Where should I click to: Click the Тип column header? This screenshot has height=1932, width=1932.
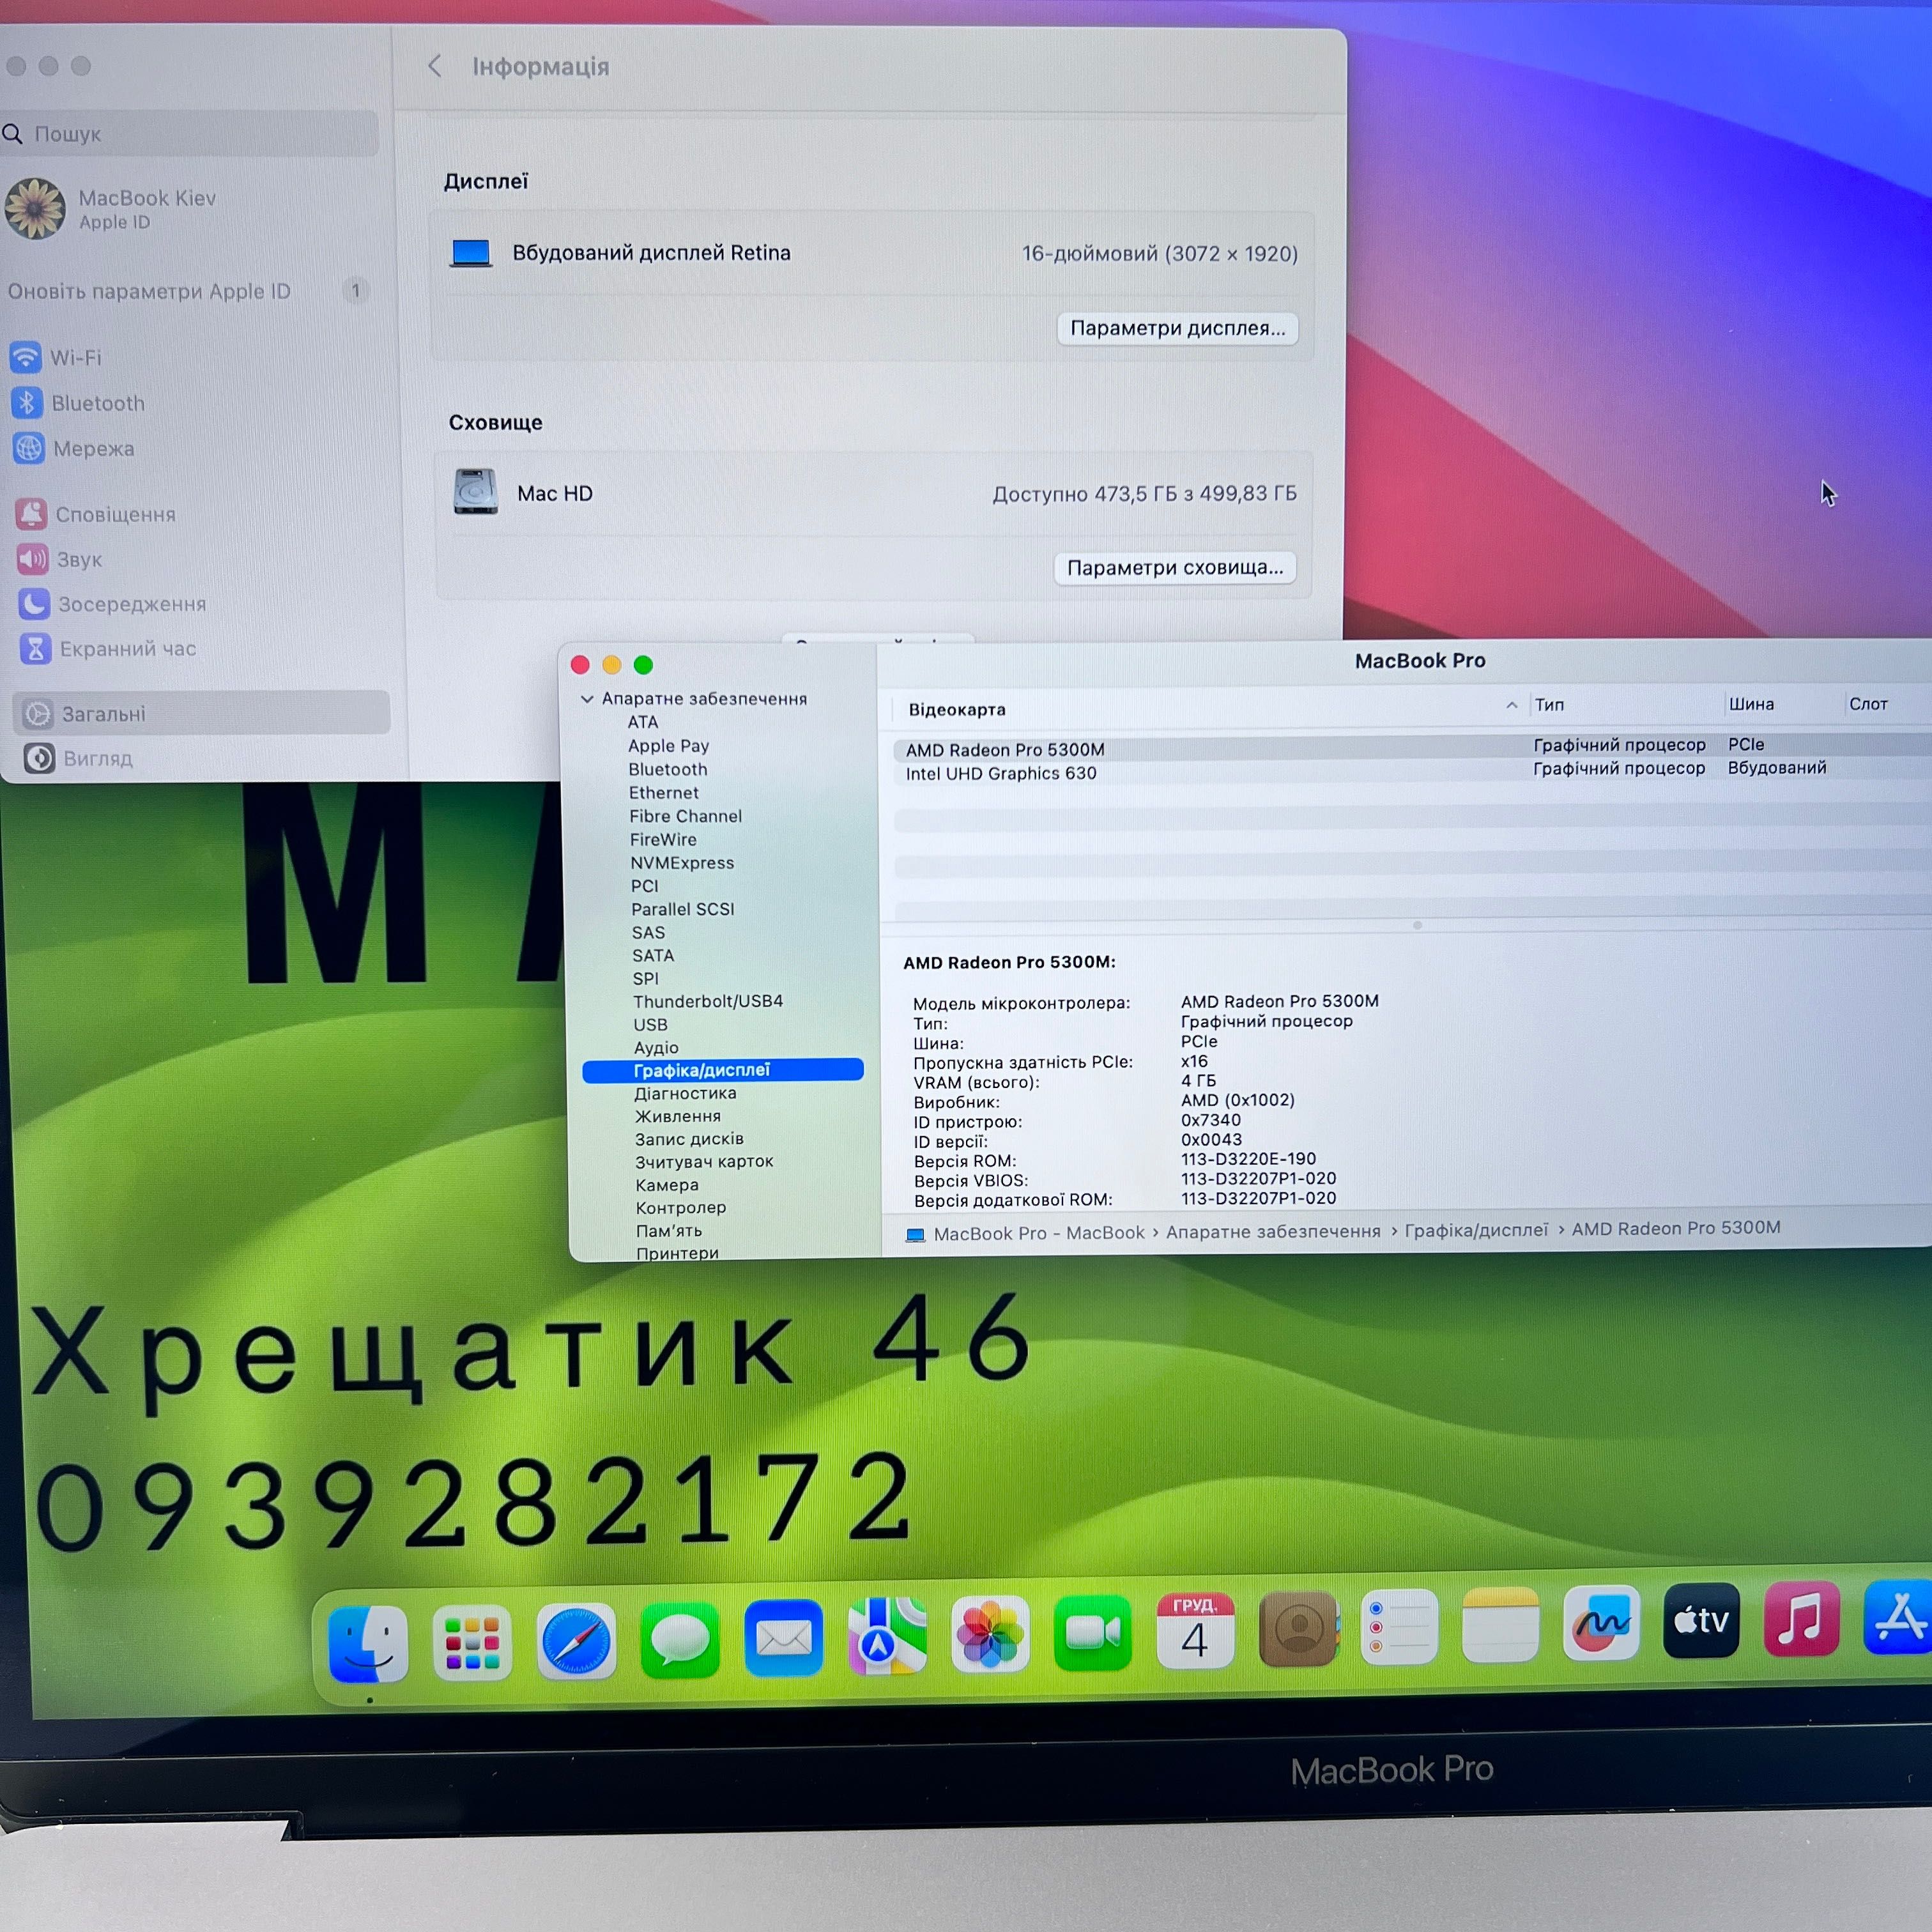tap(1550, 705)
